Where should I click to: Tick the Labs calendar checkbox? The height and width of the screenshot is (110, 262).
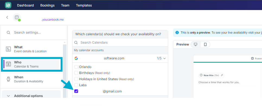tap(76, 85)
